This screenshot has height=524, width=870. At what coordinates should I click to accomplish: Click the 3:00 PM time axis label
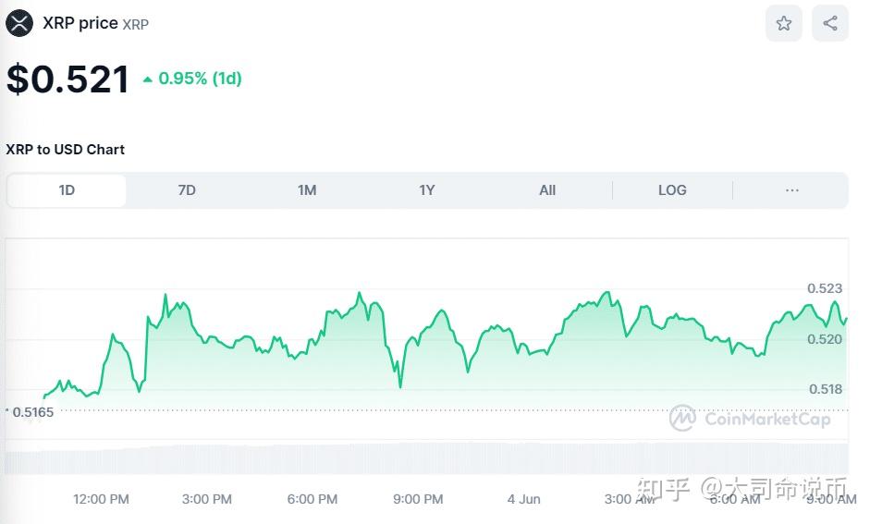coord(207,499)
